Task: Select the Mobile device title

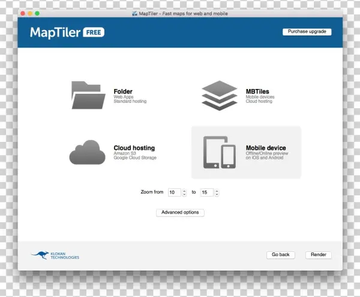Action: pyautogui.click(x=266, y=148)
